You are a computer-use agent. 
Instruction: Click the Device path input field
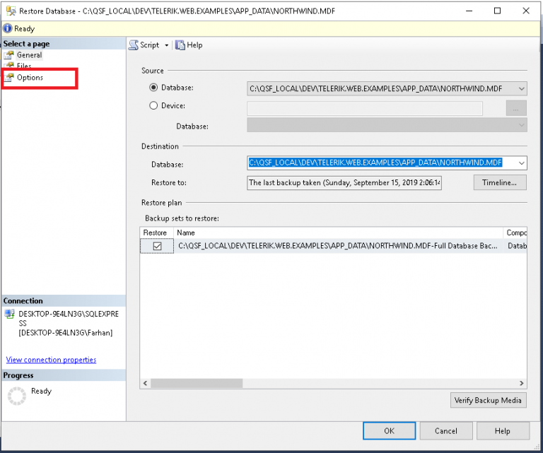click(365, 108)
